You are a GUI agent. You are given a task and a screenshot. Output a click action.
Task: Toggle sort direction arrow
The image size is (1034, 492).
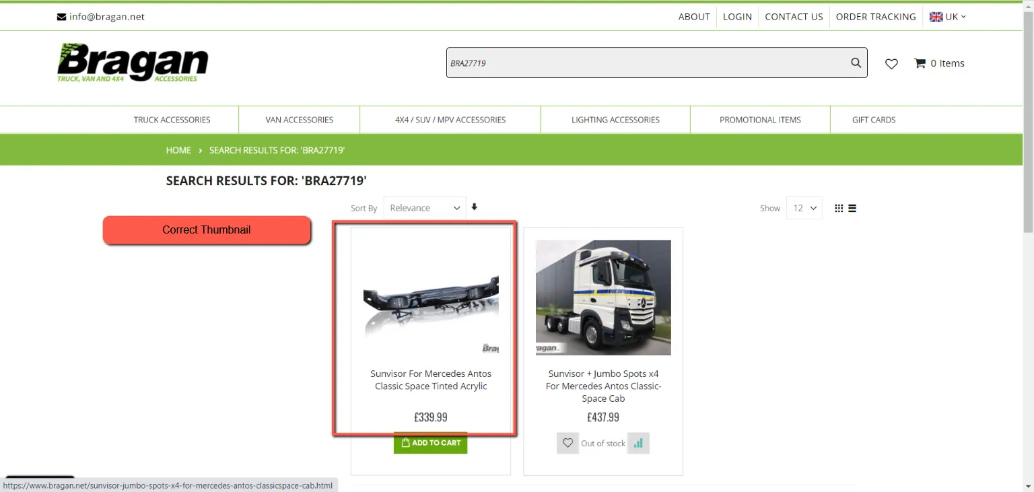coord(475,207)
